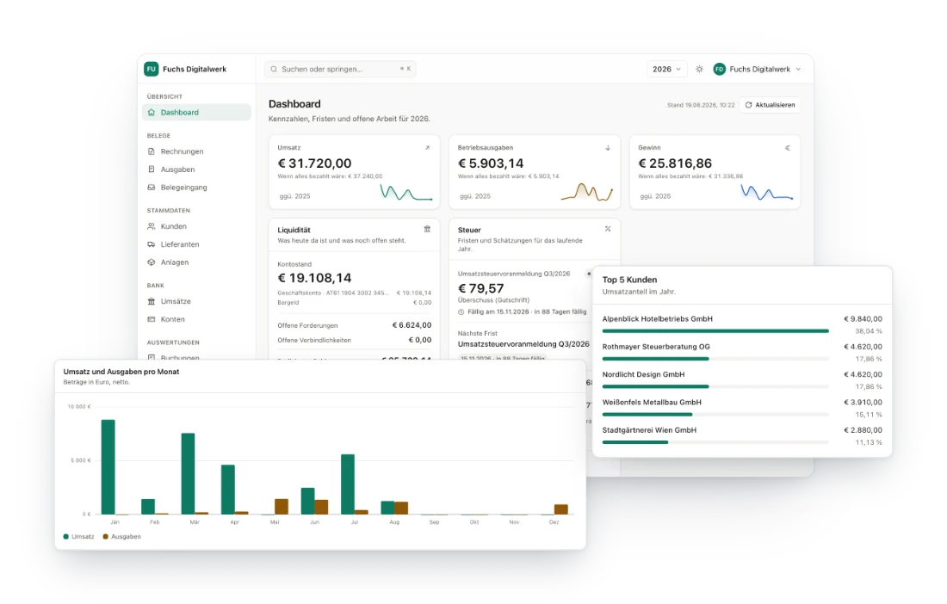947x604 pixels.
Task: Click the green Umsatz legend swatch
Action: tap(65, 536)
